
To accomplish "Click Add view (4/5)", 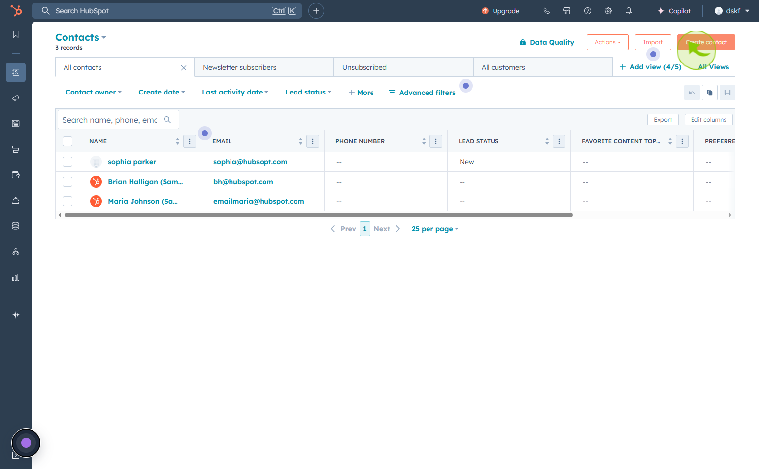I will (650, 67).
